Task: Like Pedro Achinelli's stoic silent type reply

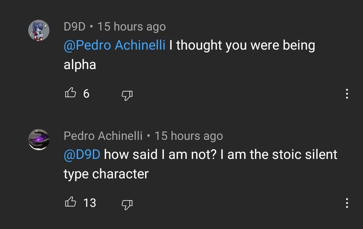Action: coord(70,202)
